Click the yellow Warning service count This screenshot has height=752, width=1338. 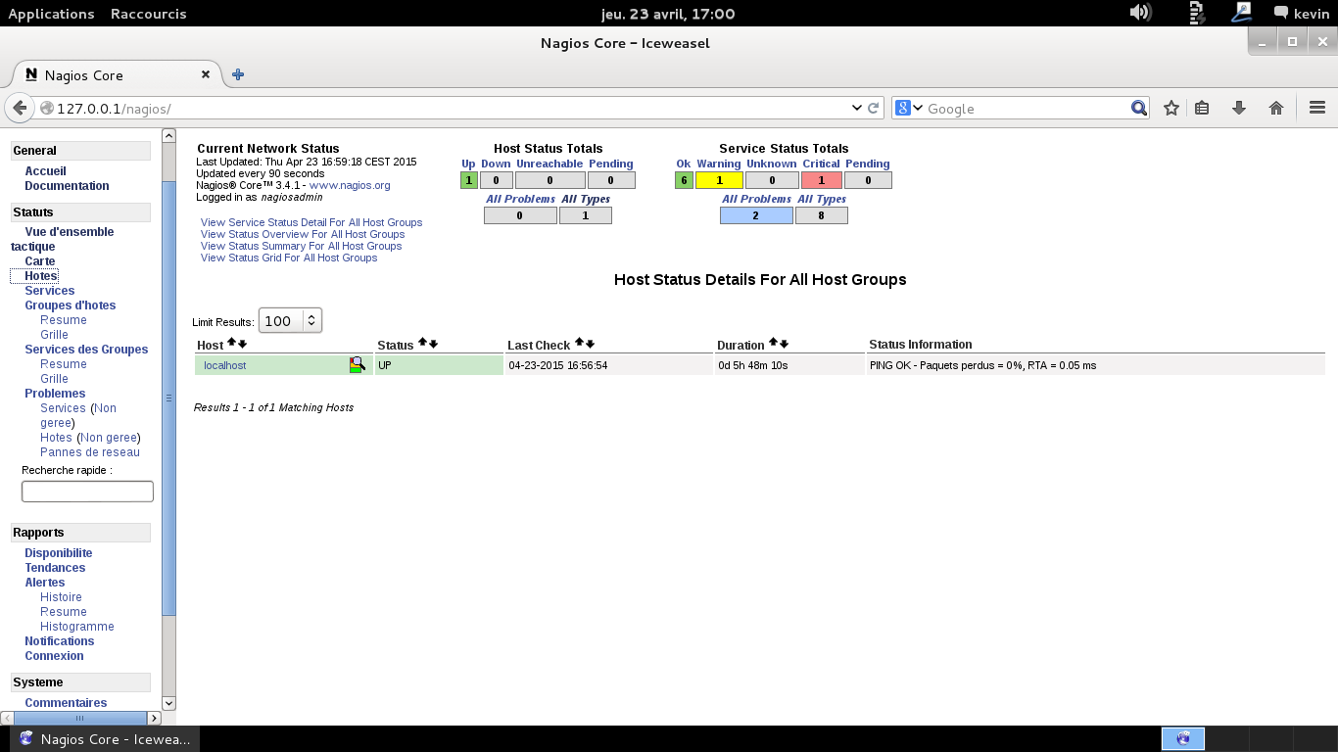click(719, 180)
